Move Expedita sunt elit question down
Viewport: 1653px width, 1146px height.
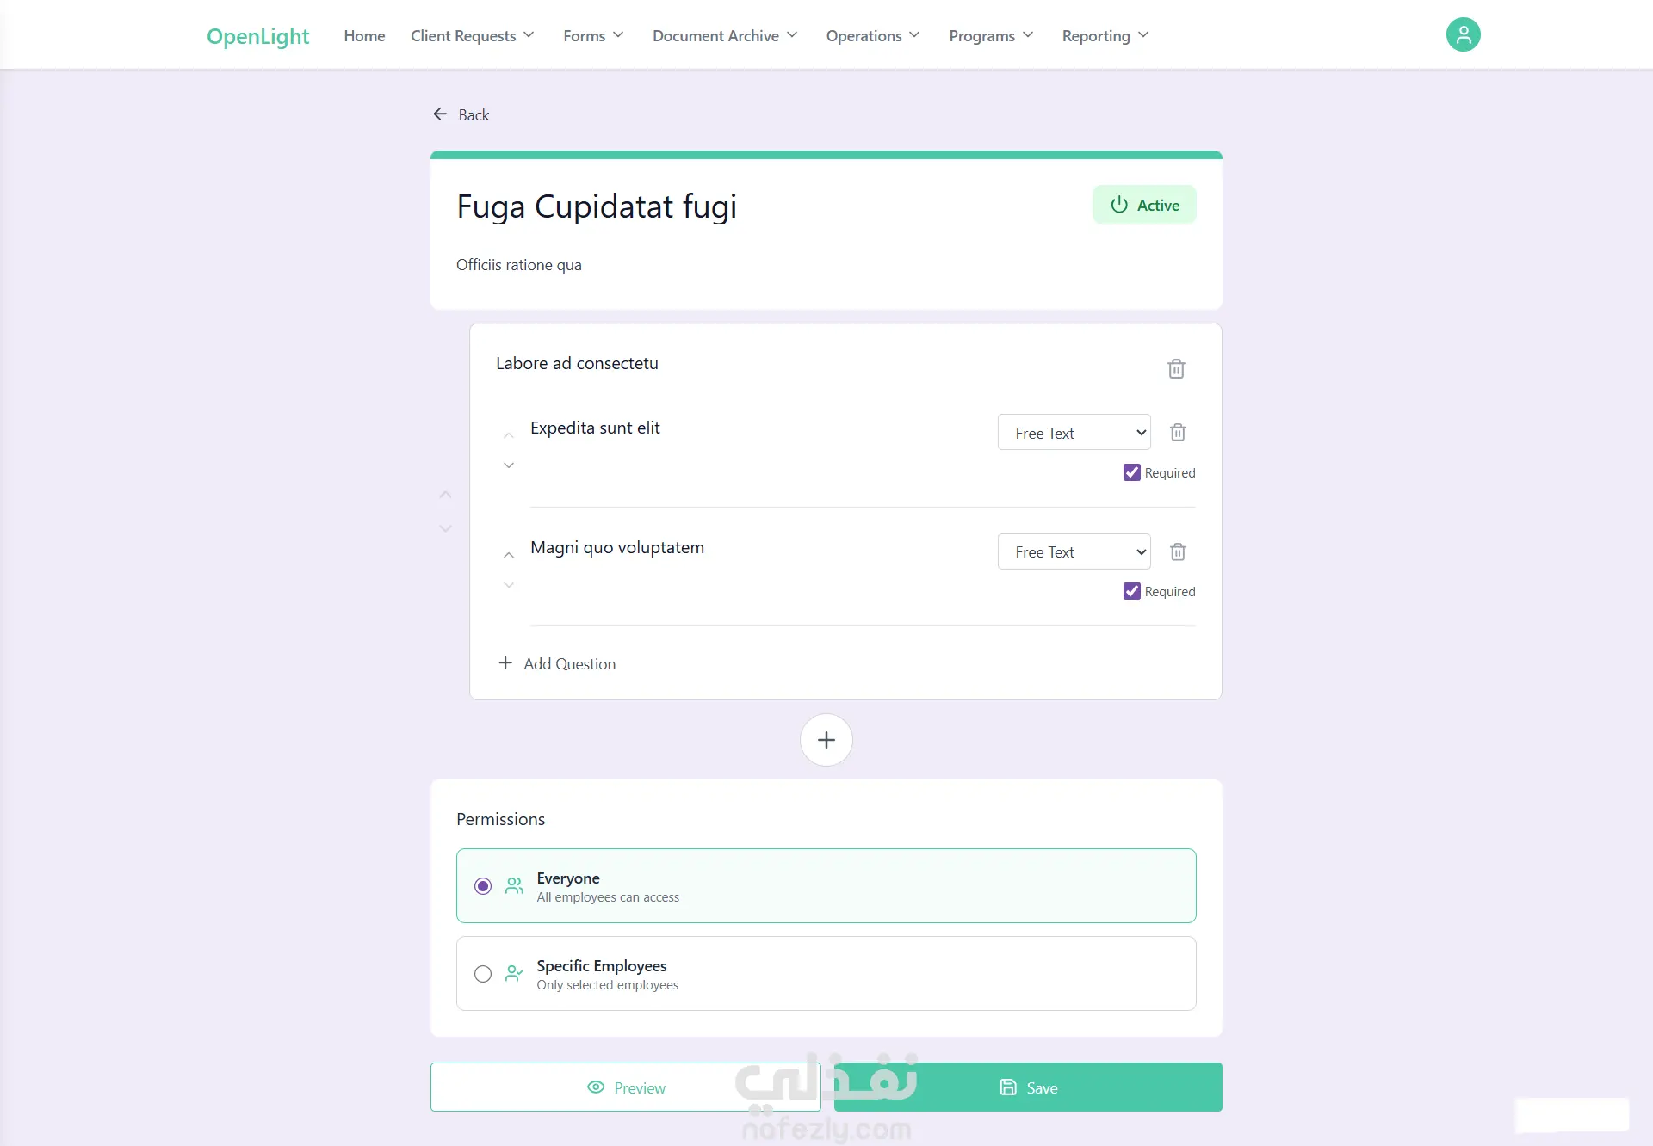click(509, 465)
